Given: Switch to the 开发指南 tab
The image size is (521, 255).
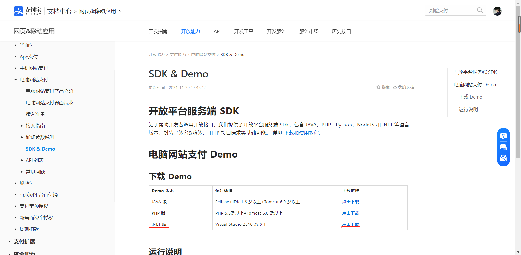Looking at the screenshot, I should [x=158, y=31].
